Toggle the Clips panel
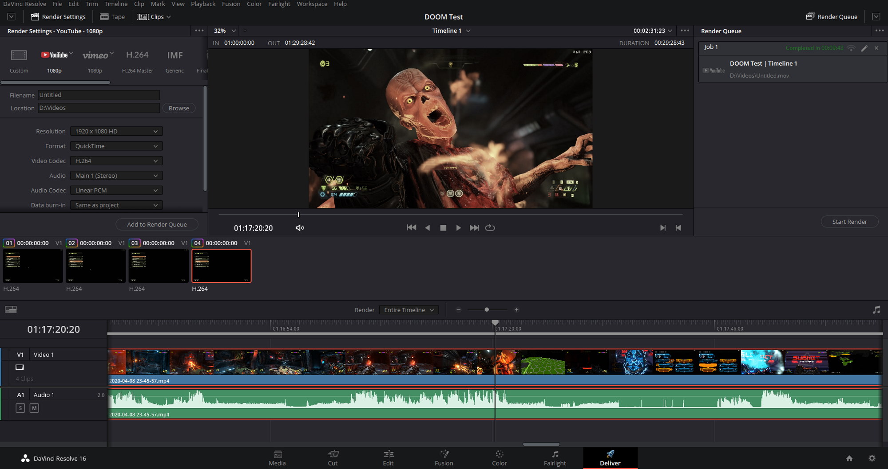The image size is (888, 469). click(154, 16)
